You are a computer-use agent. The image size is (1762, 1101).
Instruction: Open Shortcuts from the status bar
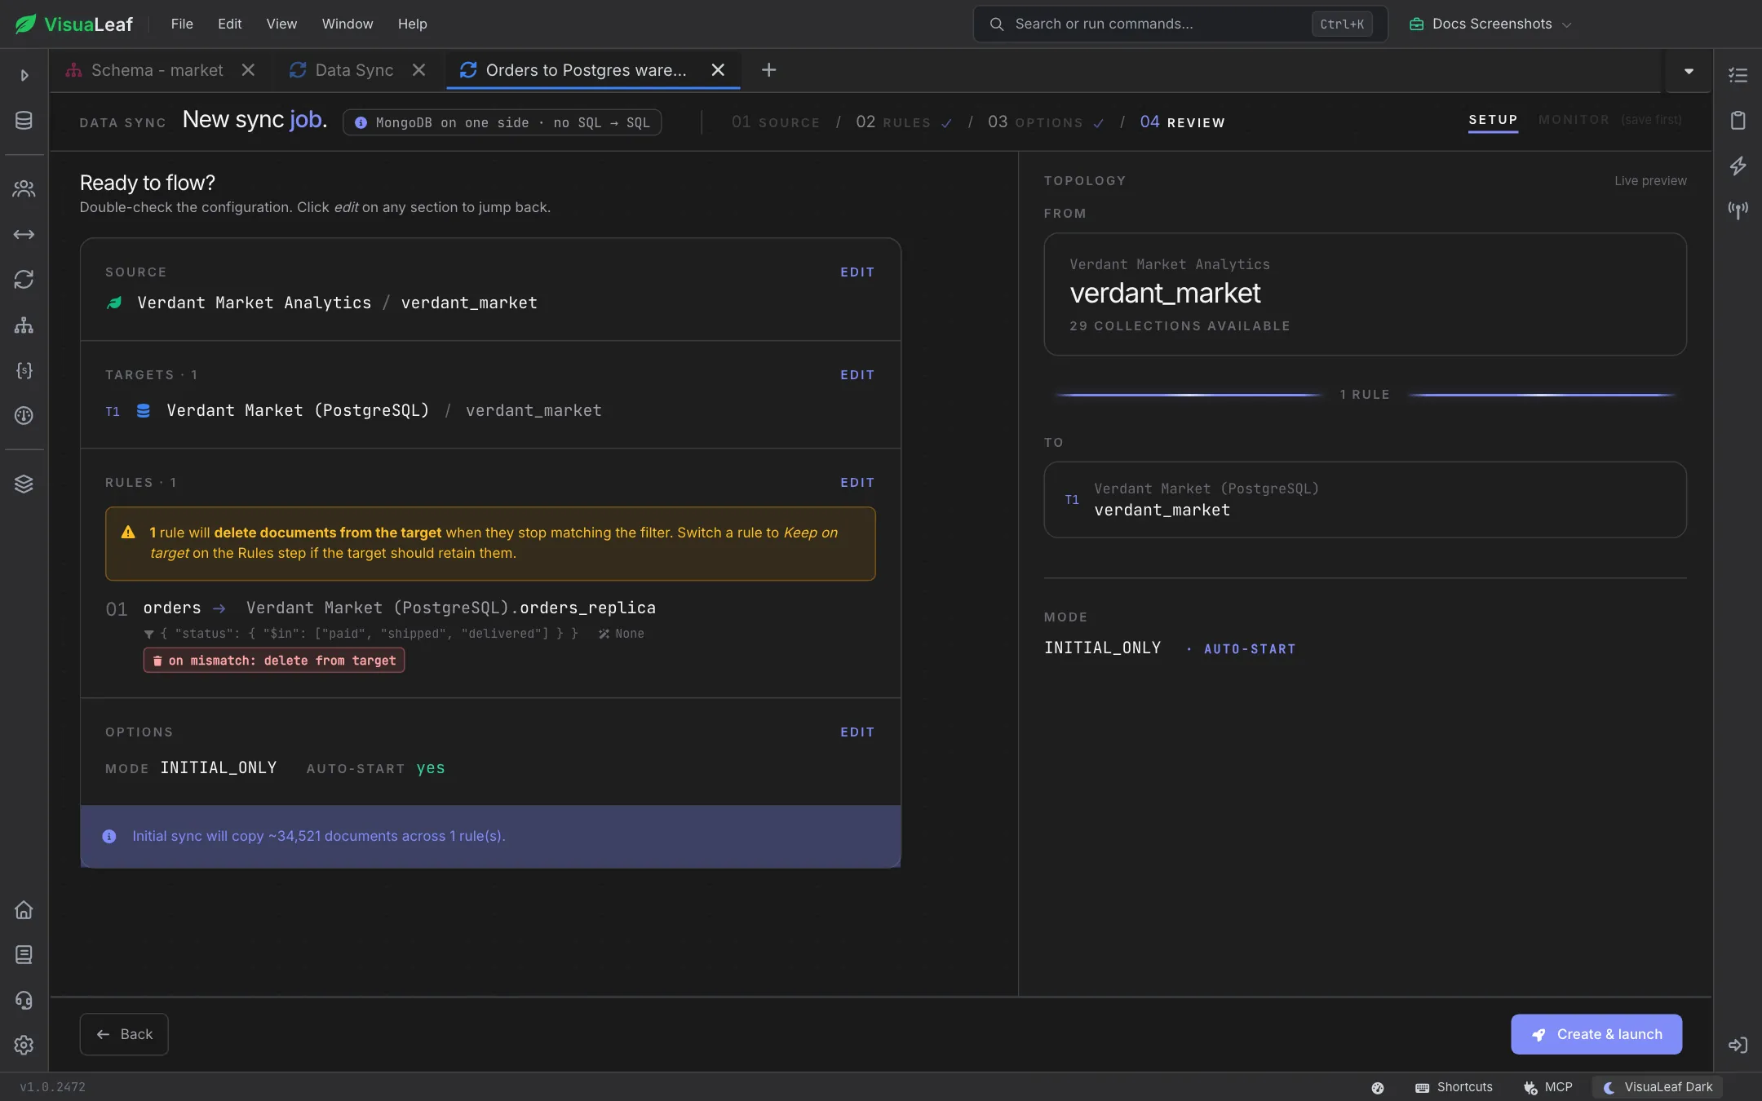(x=1454, y=1087)
